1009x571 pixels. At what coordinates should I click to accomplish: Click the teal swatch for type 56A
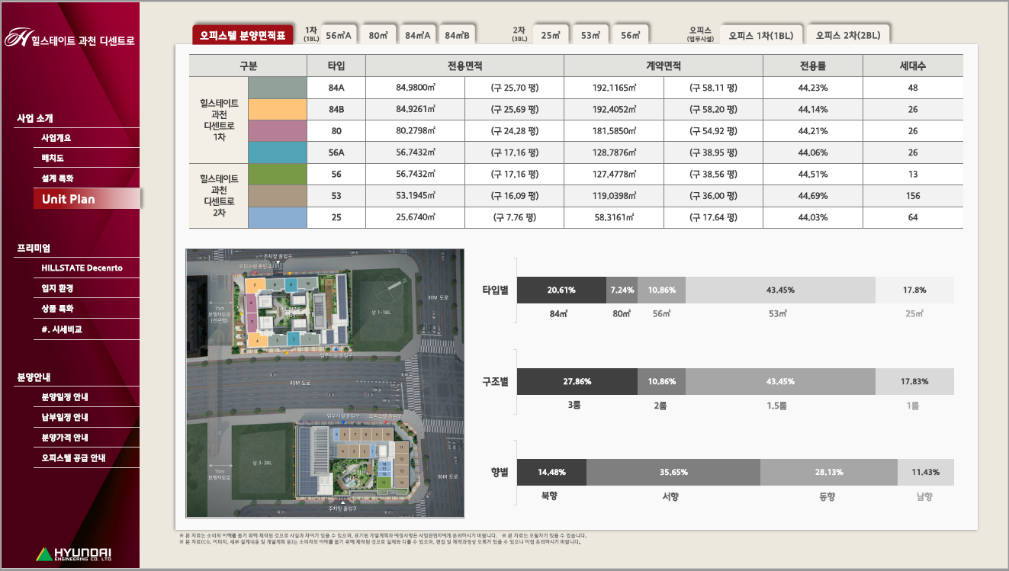(278, 152)
